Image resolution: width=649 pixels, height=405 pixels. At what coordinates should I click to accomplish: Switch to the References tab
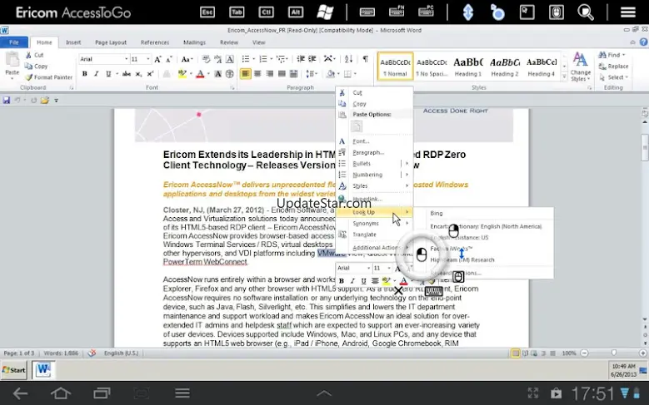[x=155, y=42]
